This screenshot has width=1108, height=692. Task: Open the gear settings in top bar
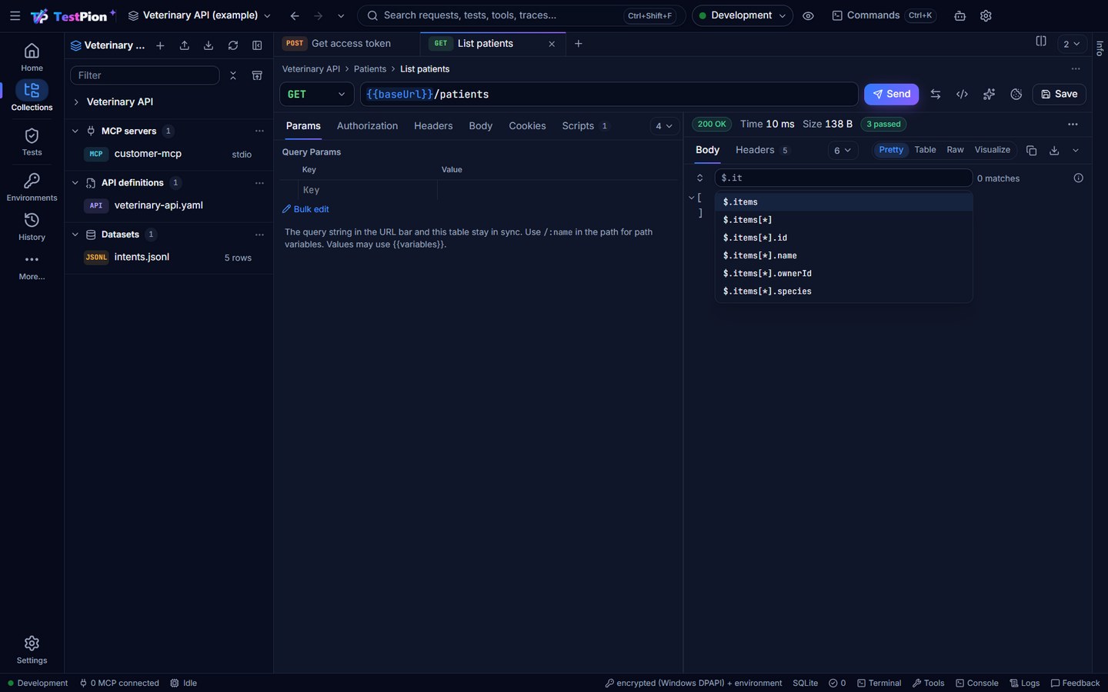point(986,15)
